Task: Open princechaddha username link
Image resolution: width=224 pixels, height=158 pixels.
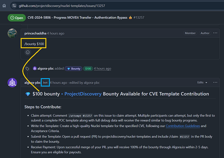Action: coord(35,33)
